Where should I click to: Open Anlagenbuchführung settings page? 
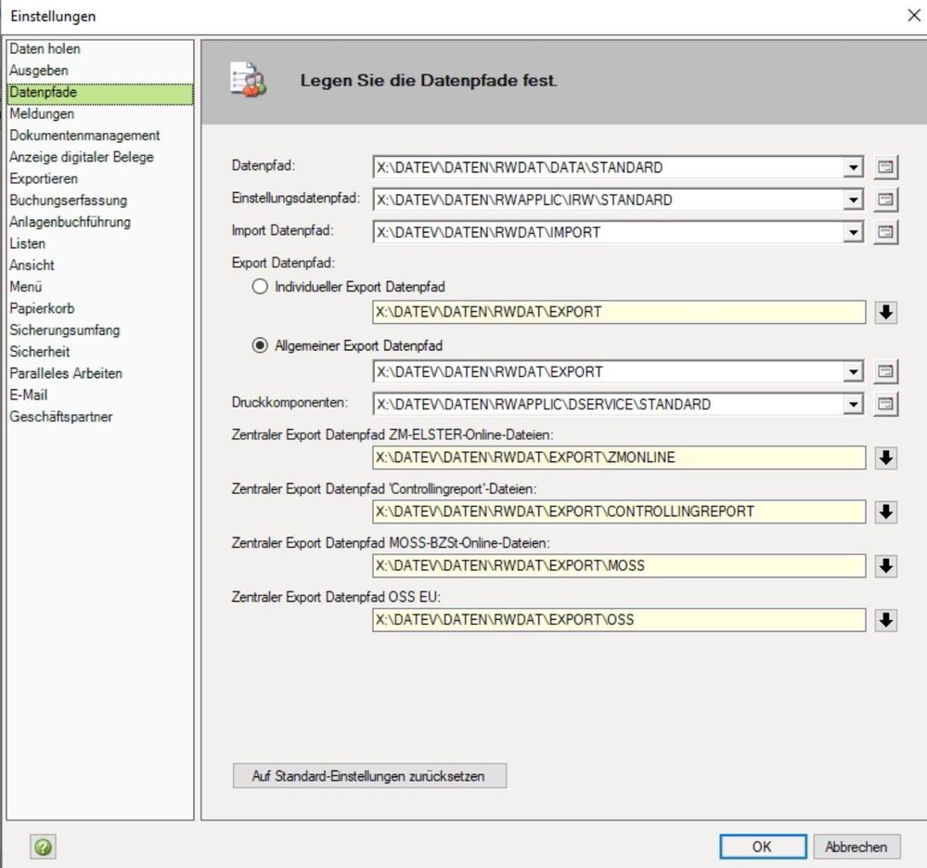(x=100, y=222)
